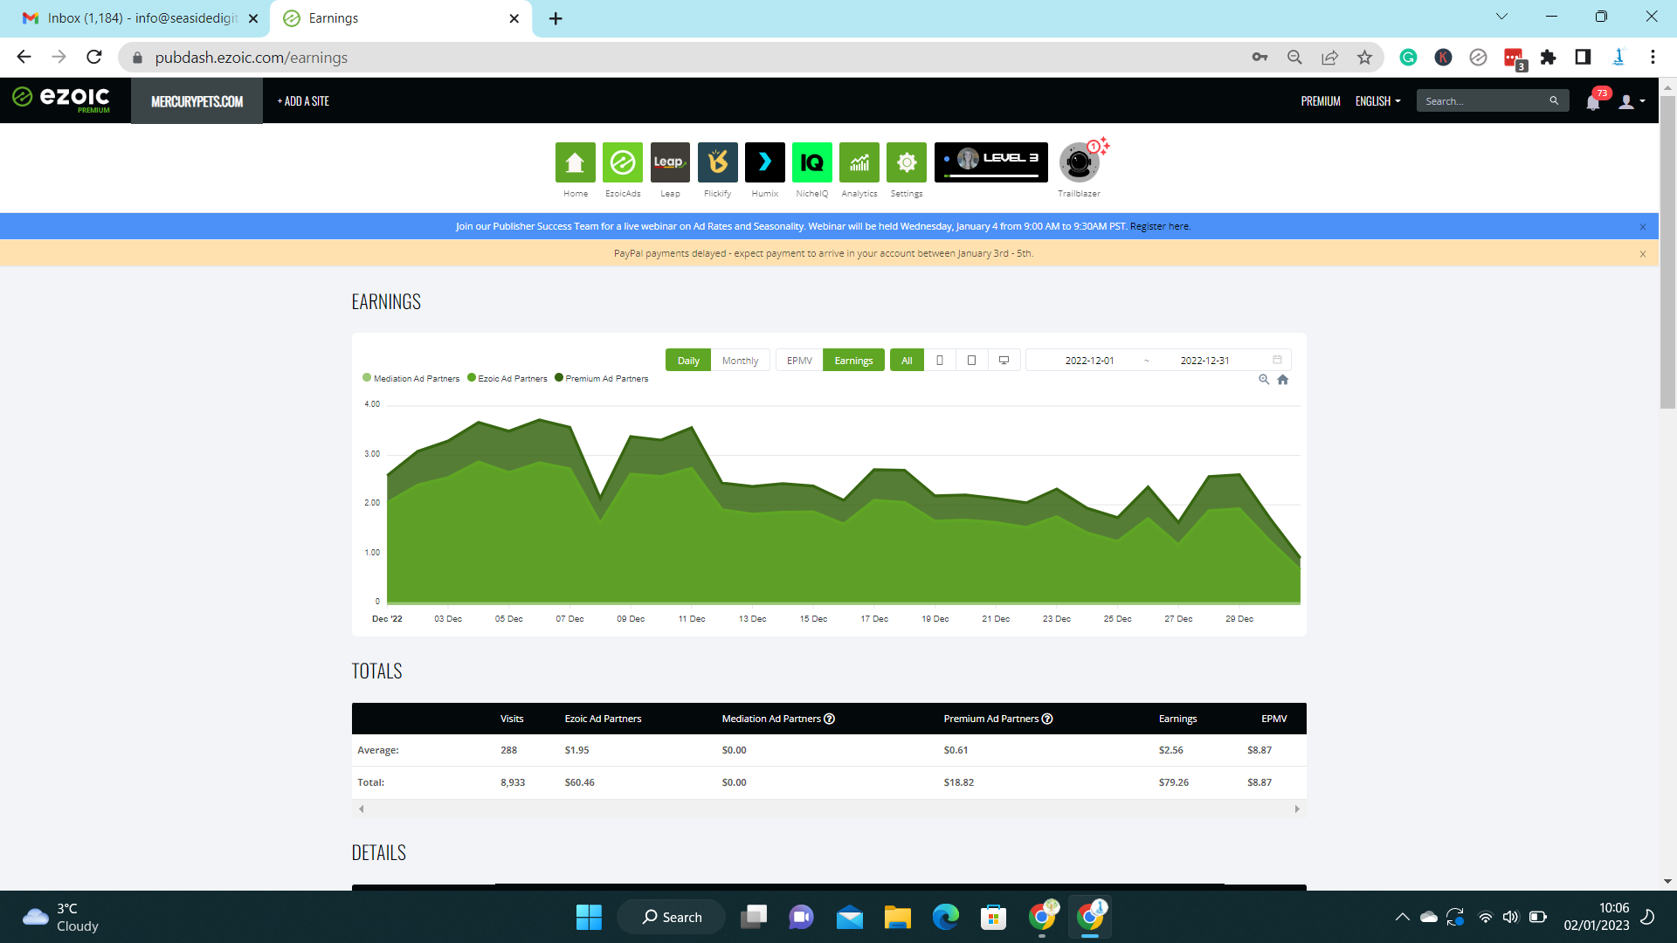Dismiss the PayPal payments delayed banner
The width and height of the screenshot is (1677, 943).
point(1642,254)
